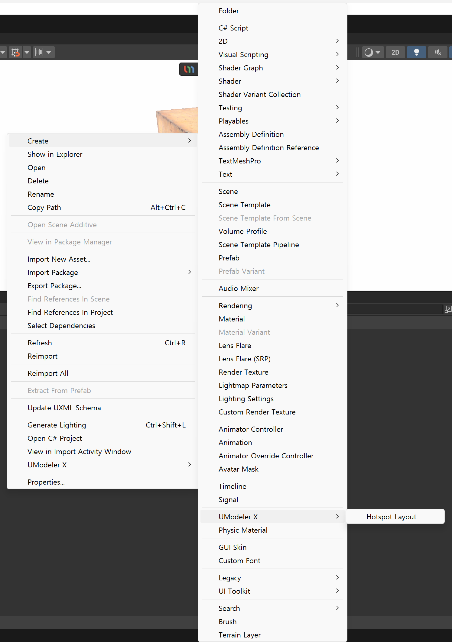Viewport: 452px width, 642px height.
Task: Create a Physic Material
Action: coord(272,530)
